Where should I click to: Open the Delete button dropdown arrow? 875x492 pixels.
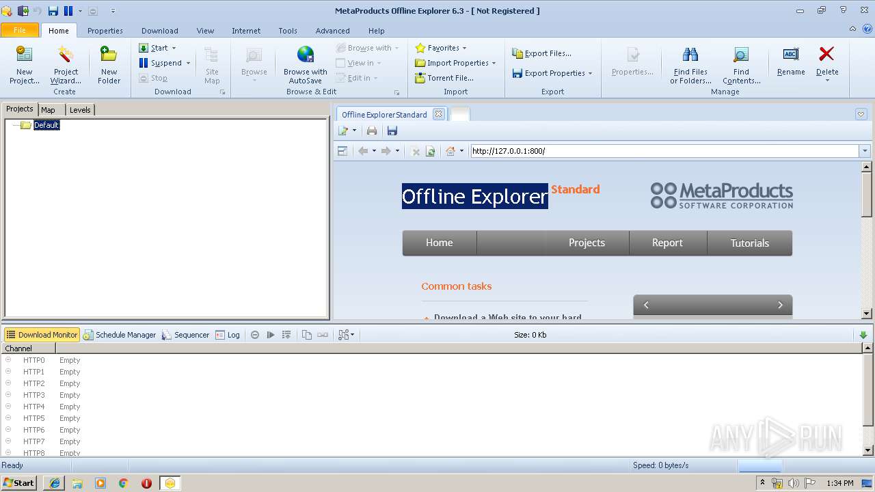click(x=826, y=81)
